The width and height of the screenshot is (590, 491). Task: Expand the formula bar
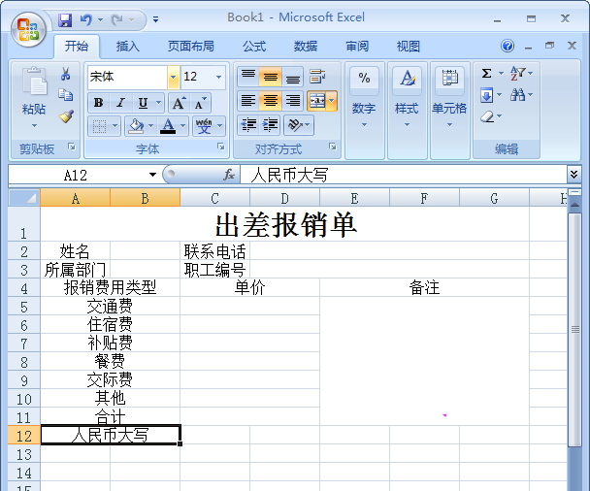point(574,174)
